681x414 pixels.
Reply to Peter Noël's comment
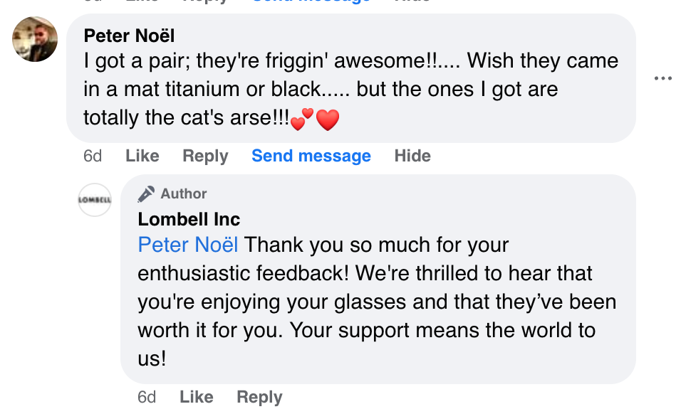(205, 156)
